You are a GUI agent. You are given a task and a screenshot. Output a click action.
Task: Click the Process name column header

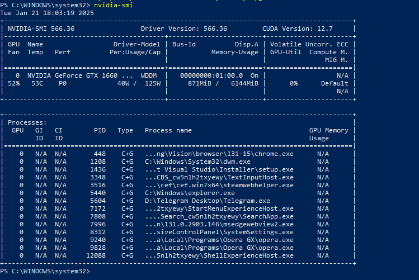[x=168, y=130]
